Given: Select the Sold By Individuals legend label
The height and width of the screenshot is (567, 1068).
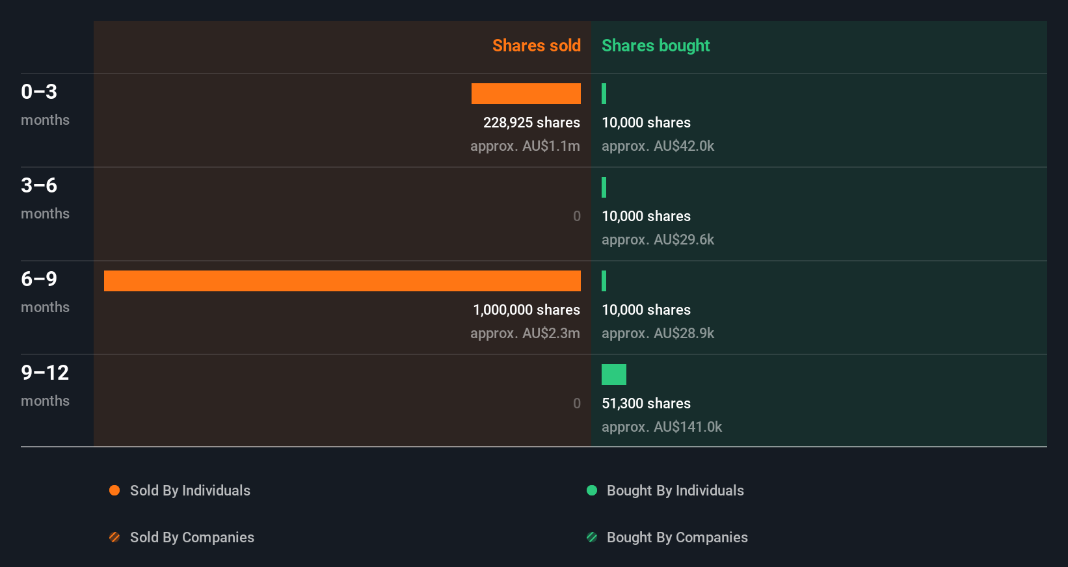Looking at the screenshot, I should (190, 490).
